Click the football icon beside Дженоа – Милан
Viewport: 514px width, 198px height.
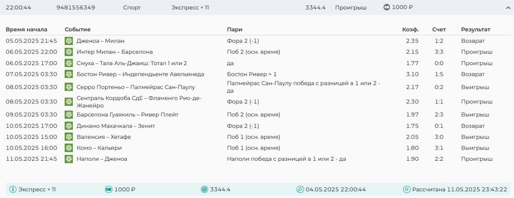pyautogui.click(x=69, y=41)
